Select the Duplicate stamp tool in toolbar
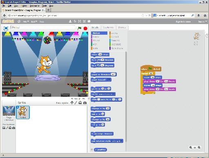 point(70,21)
